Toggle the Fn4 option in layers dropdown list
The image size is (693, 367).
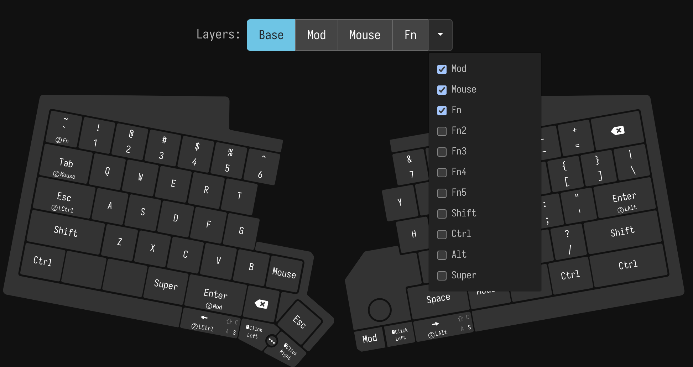pyautogui.click(x=442, y=172)
